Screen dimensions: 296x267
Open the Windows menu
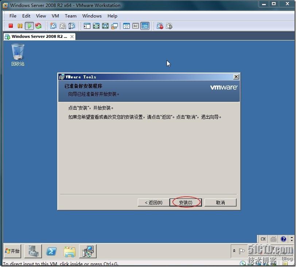(x=92, y=16)
